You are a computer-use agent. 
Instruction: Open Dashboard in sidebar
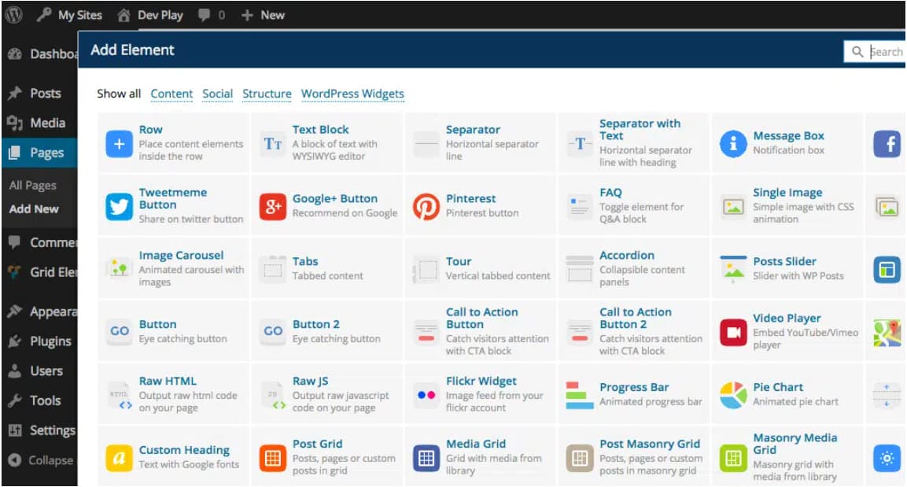coord(39,53)
